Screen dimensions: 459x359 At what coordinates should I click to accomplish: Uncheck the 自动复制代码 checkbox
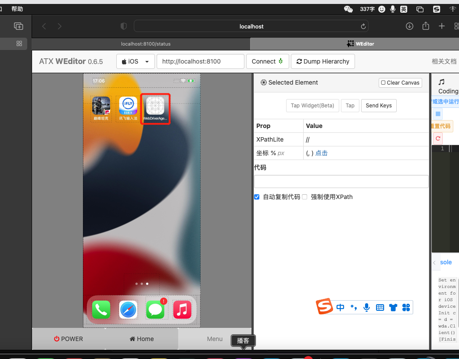(x=257, y=197)
